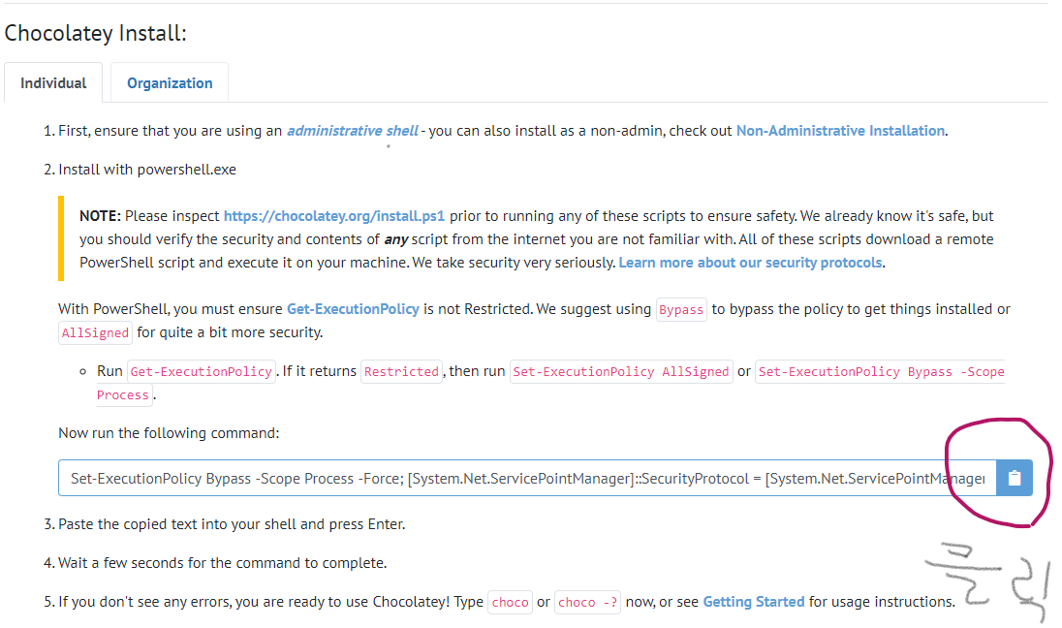Follow the Non-Administrative Installation link
This screenshot has width=1062, height=628.
pyautogui.click(x=840, y=130)
